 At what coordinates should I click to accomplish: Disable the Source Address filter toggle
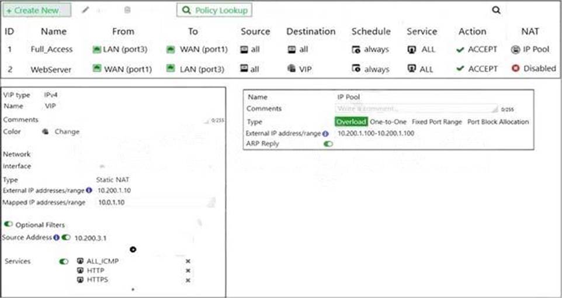(67, 238)
